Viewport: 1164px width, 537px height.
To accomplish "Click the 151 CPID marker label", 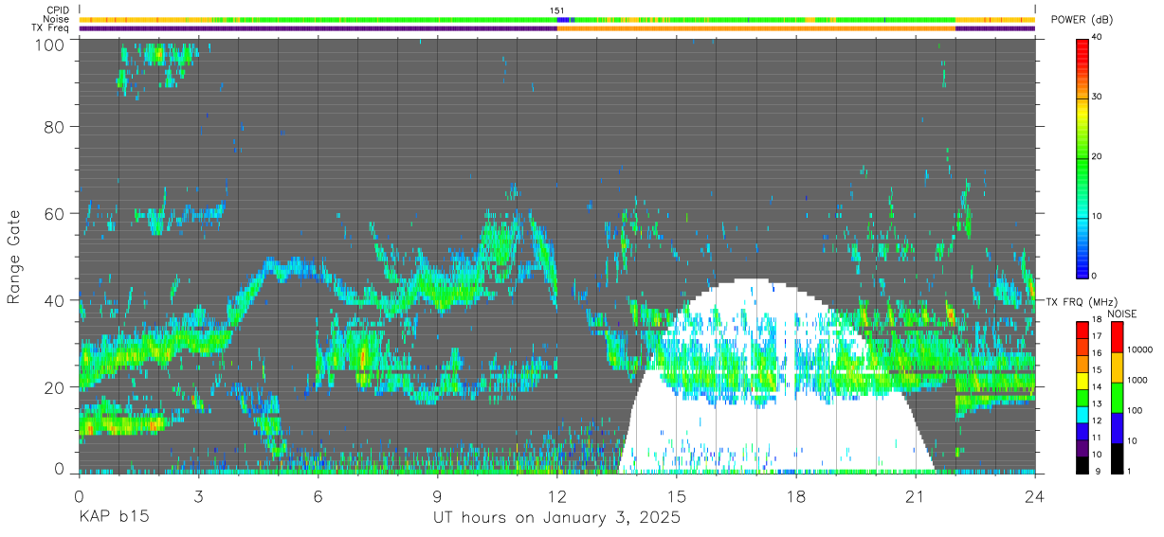I will pos(557,10).
